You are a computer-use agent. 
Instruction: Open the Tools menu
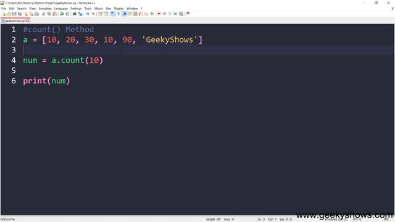pos(88,9)
